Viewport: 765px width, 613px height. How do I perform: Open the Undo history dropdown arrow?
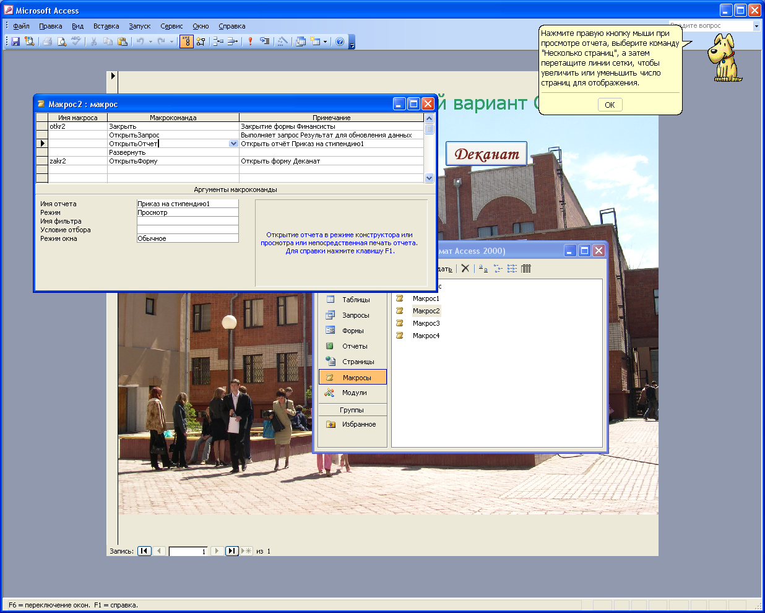(x=150, y=41)
